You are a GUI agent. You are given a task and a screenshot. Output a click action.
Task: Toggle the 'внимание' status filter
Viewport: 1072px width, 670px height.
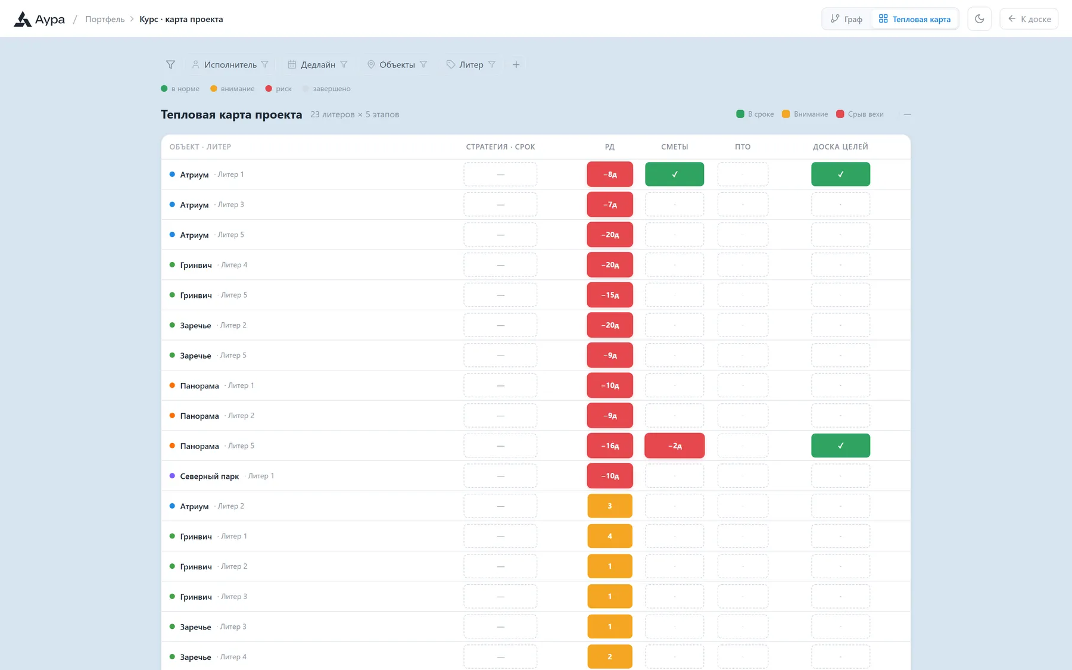(x=232, y=89)
